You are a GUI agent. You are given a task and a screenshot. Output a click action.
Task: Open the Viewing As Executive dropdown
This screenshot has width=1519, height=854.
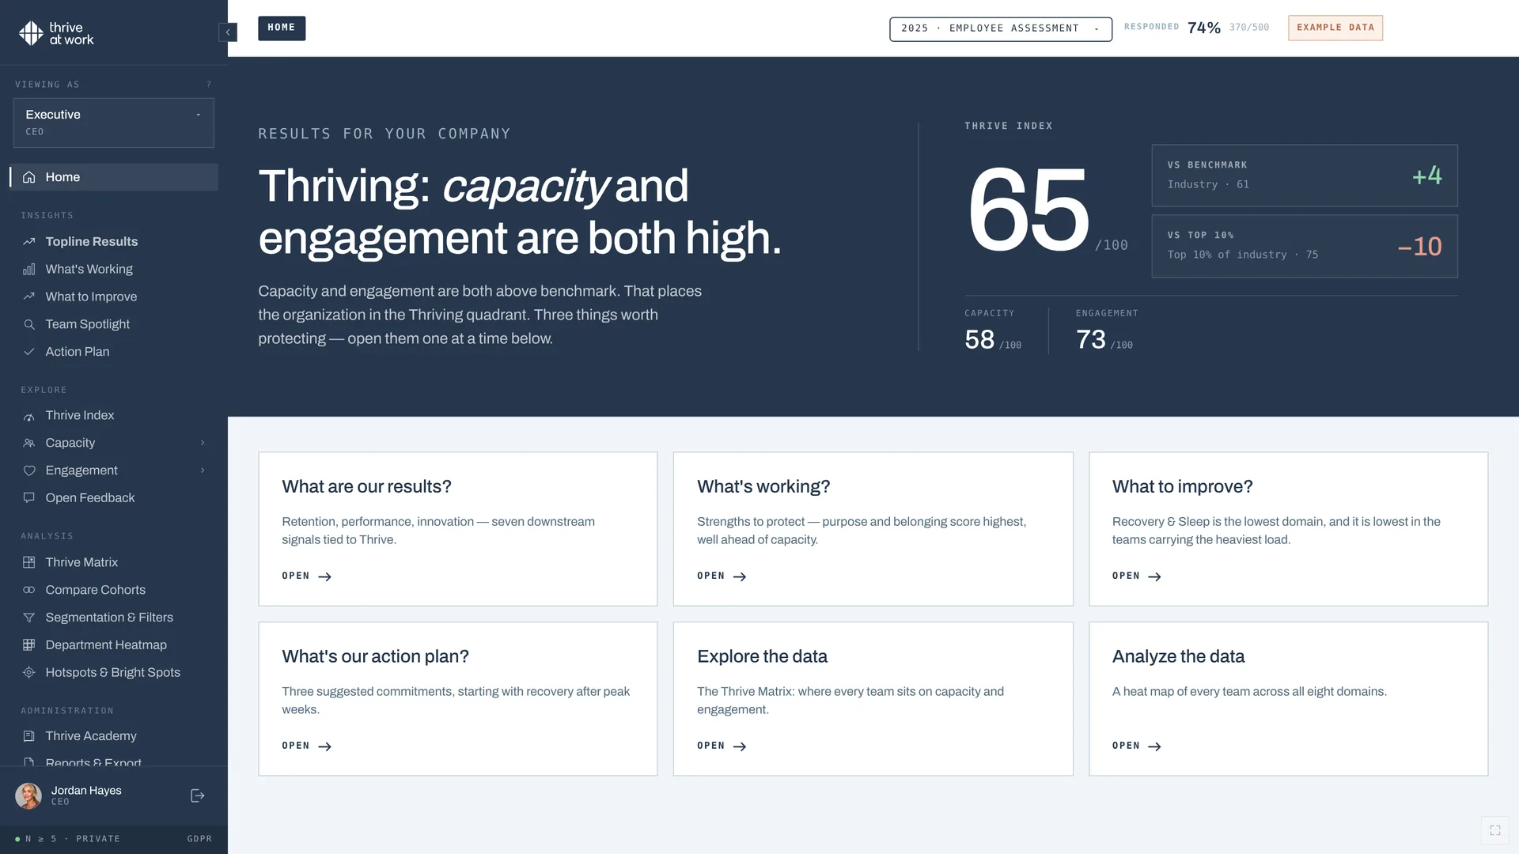pos(114,123)
